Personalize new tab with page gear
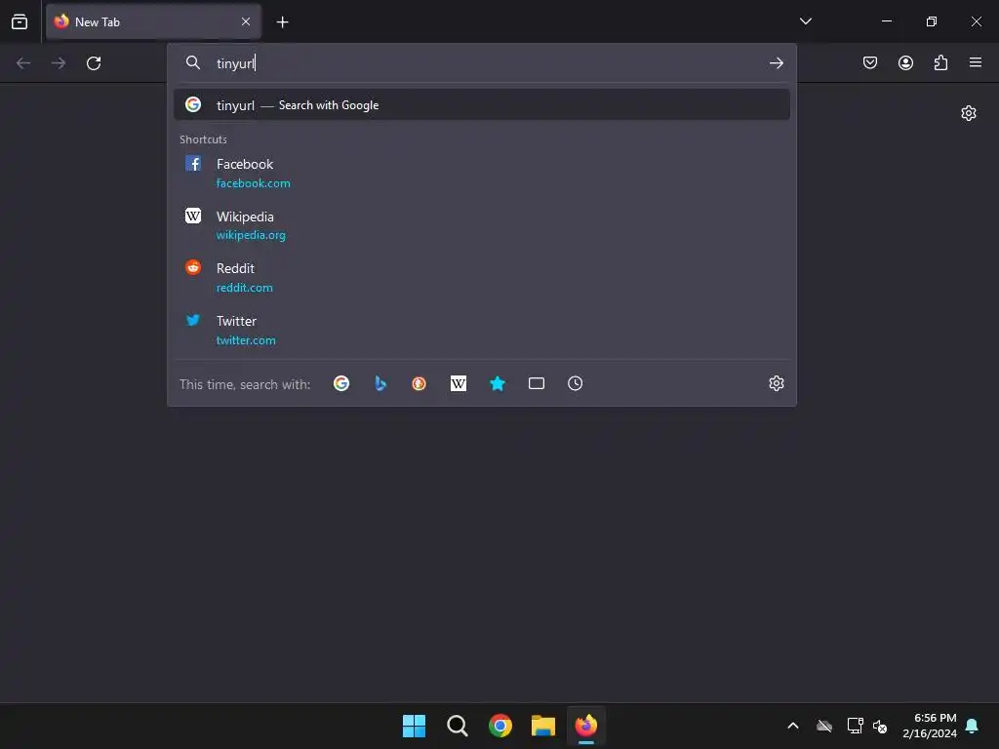 coord(969,113)
